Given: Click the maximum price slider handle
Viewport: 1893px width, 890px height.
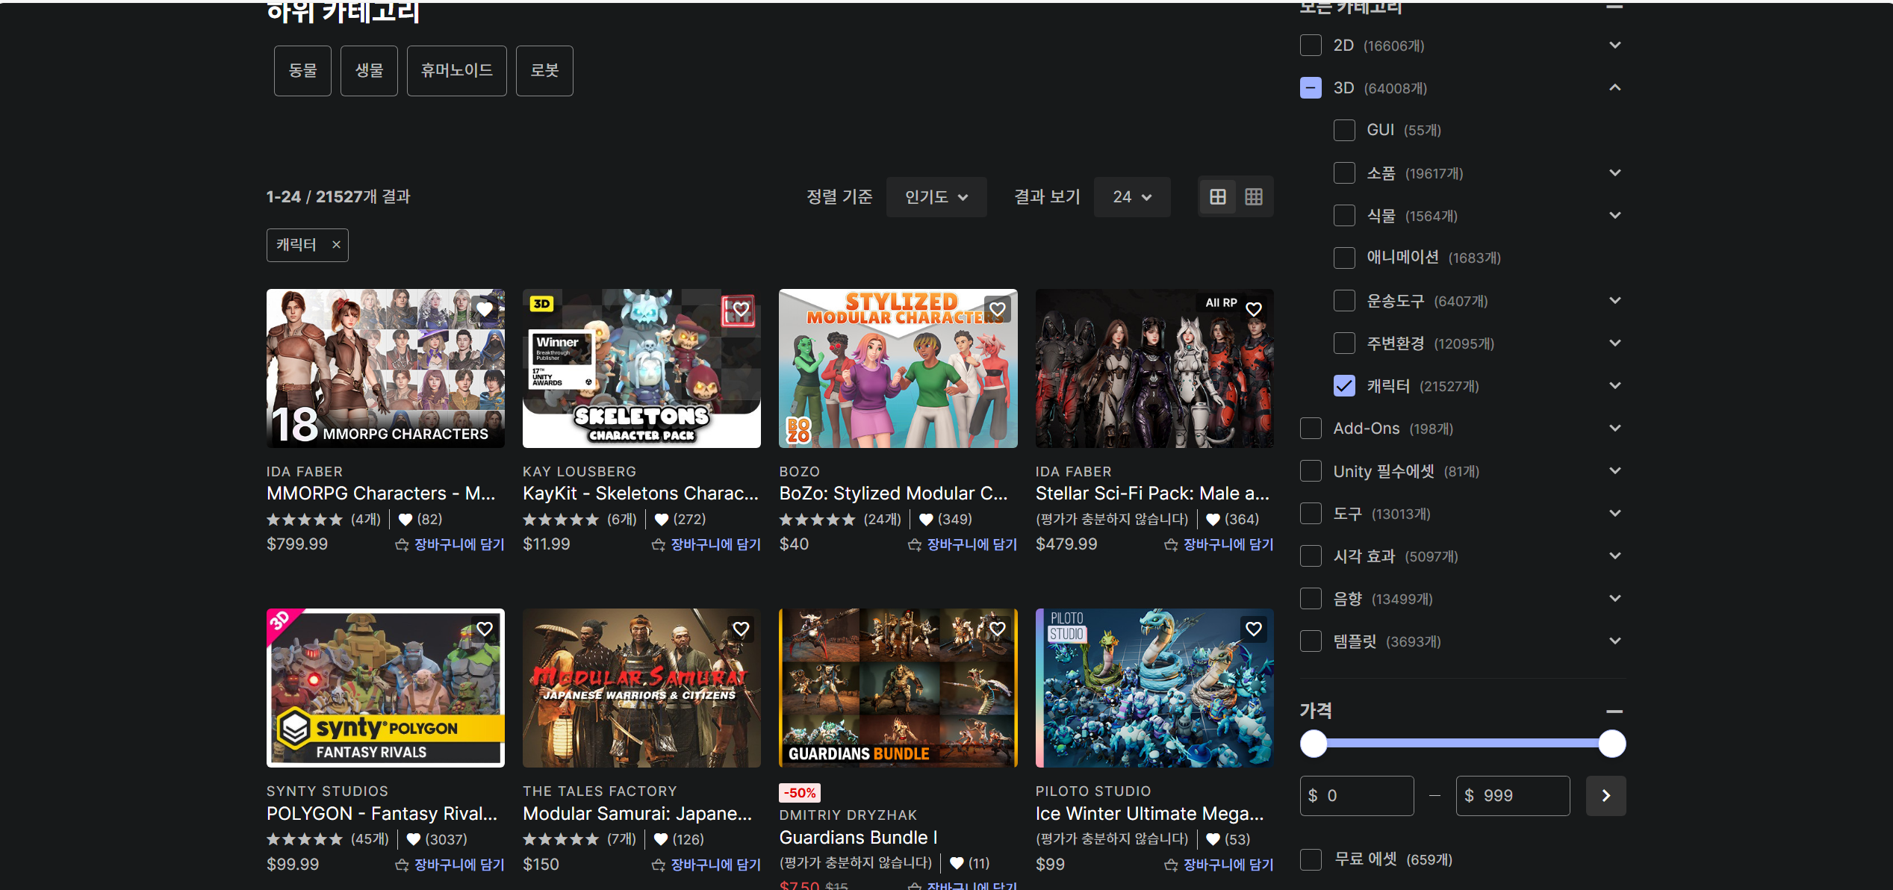Looking at the screenshot, I should tap(1611, 744).
